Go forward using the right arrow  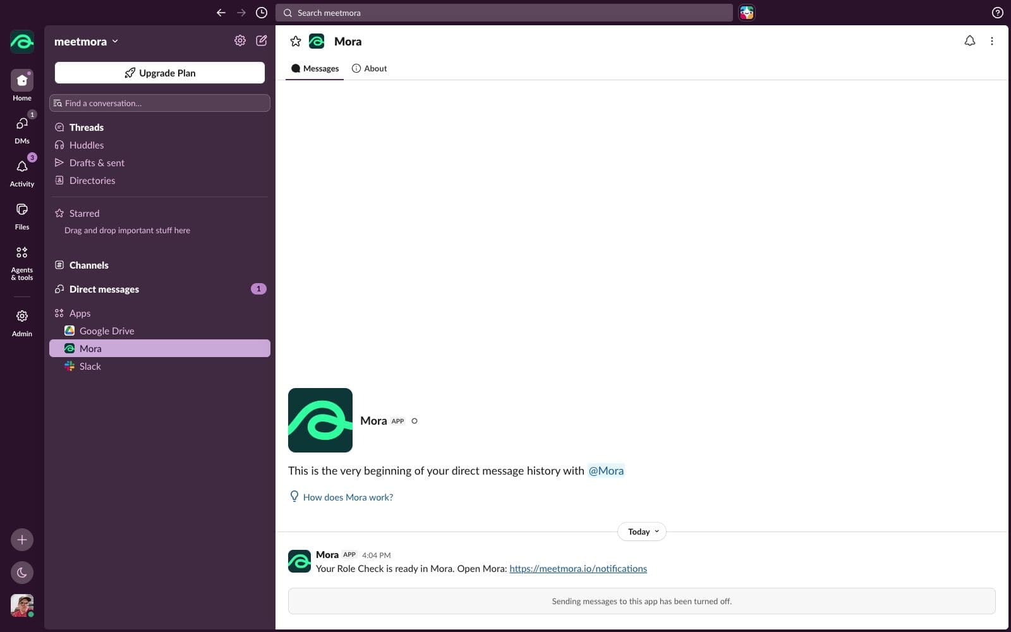pyautogui.click(x=241, y=13)
